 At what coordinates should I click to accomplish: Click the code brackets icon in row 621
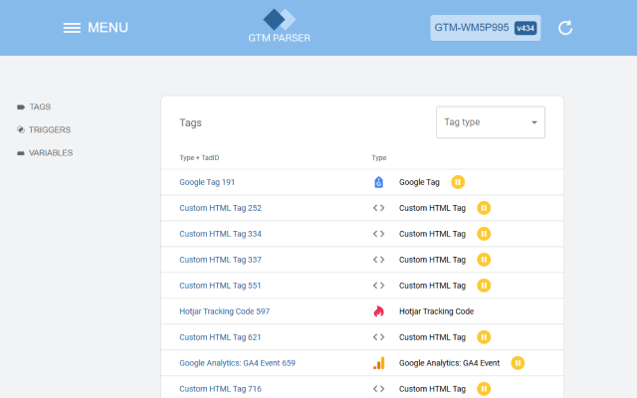pos(378,337)
